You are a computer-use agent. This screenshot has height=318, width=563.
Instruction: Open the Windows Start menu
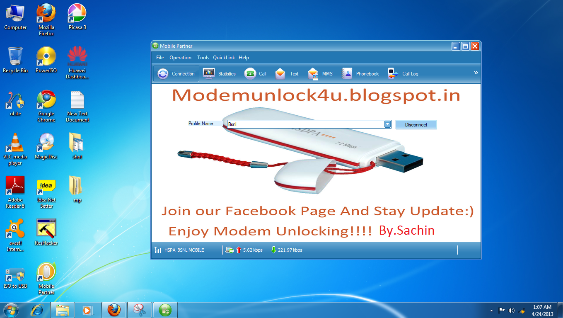pyautogui.click(x=10, y=310)
